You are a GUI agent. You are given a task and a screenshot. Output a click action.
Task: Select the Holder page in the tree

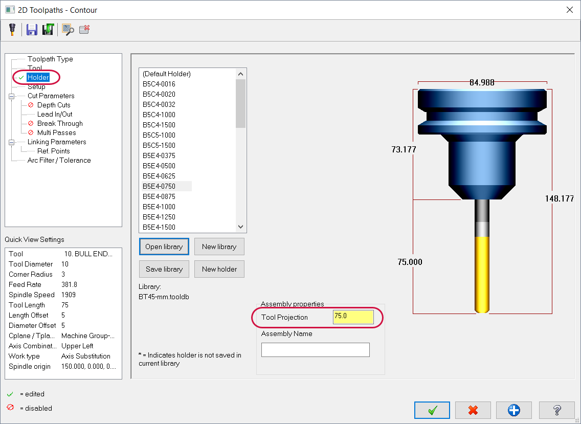[38, 77]
